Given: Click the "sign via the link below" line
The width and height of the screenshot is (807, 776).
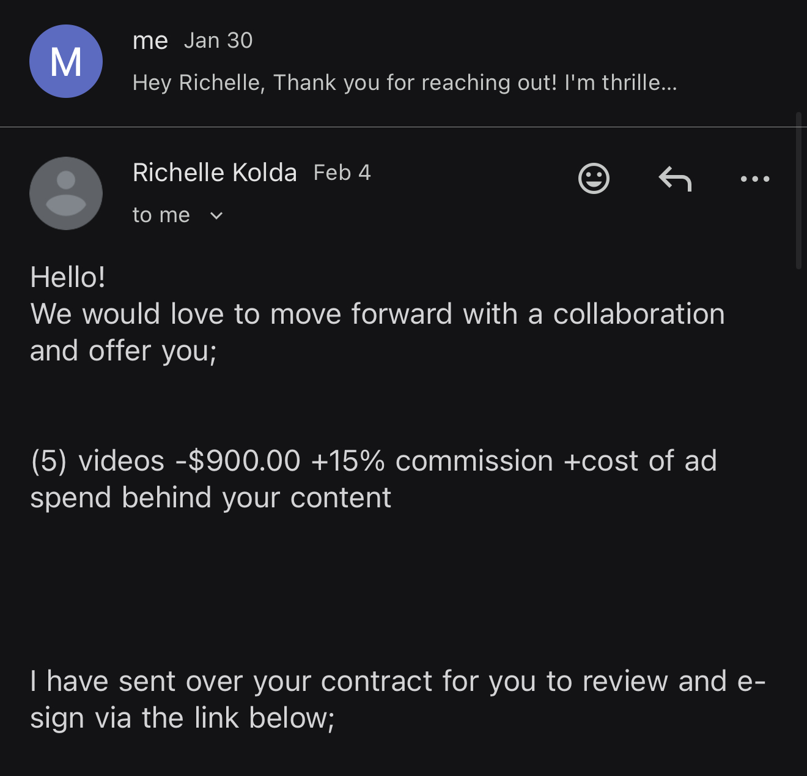Looking at the screenshot, I should coord(182,718).
